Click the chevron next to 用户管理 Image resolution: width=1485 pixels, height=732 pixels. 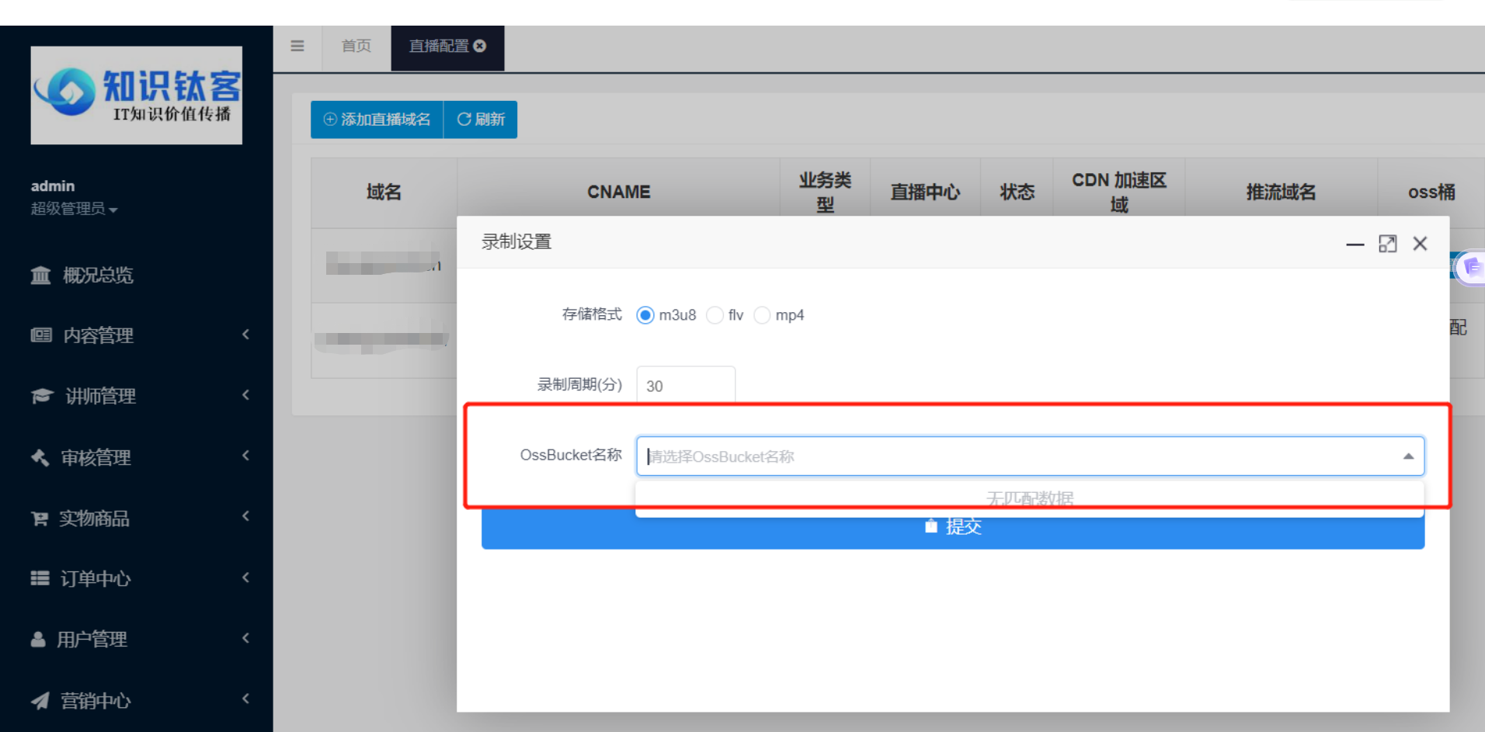pos(245,638)
